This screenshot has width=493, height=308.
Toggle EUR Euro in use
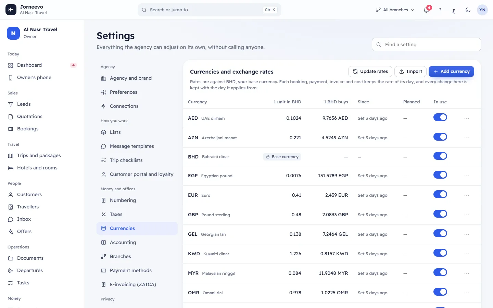coord(440,194)
